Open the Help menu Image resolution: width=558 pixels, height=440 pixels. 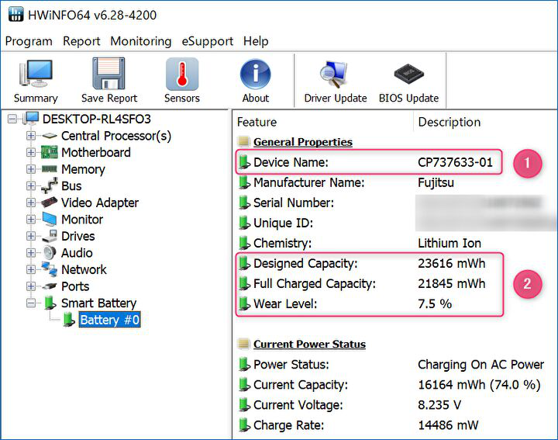pos(256,41)
